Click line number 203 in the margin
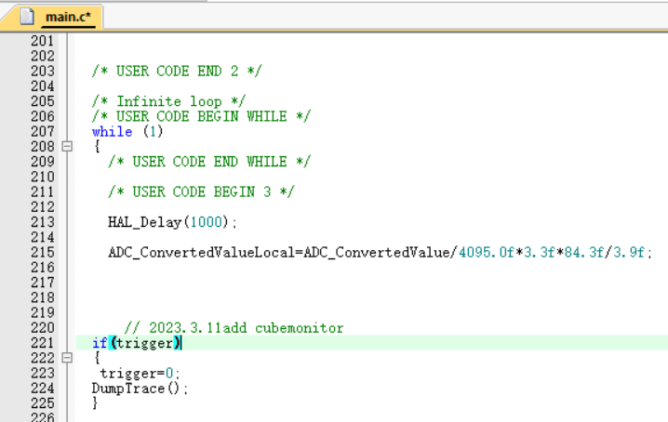Viewport: 668px width, 422px height. pyautogui.click(x=43, y=71)
